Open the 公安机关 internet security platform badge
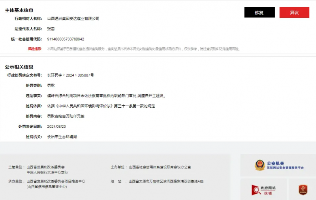The height and width of the screenshot is (200, 316). (279, 165)
